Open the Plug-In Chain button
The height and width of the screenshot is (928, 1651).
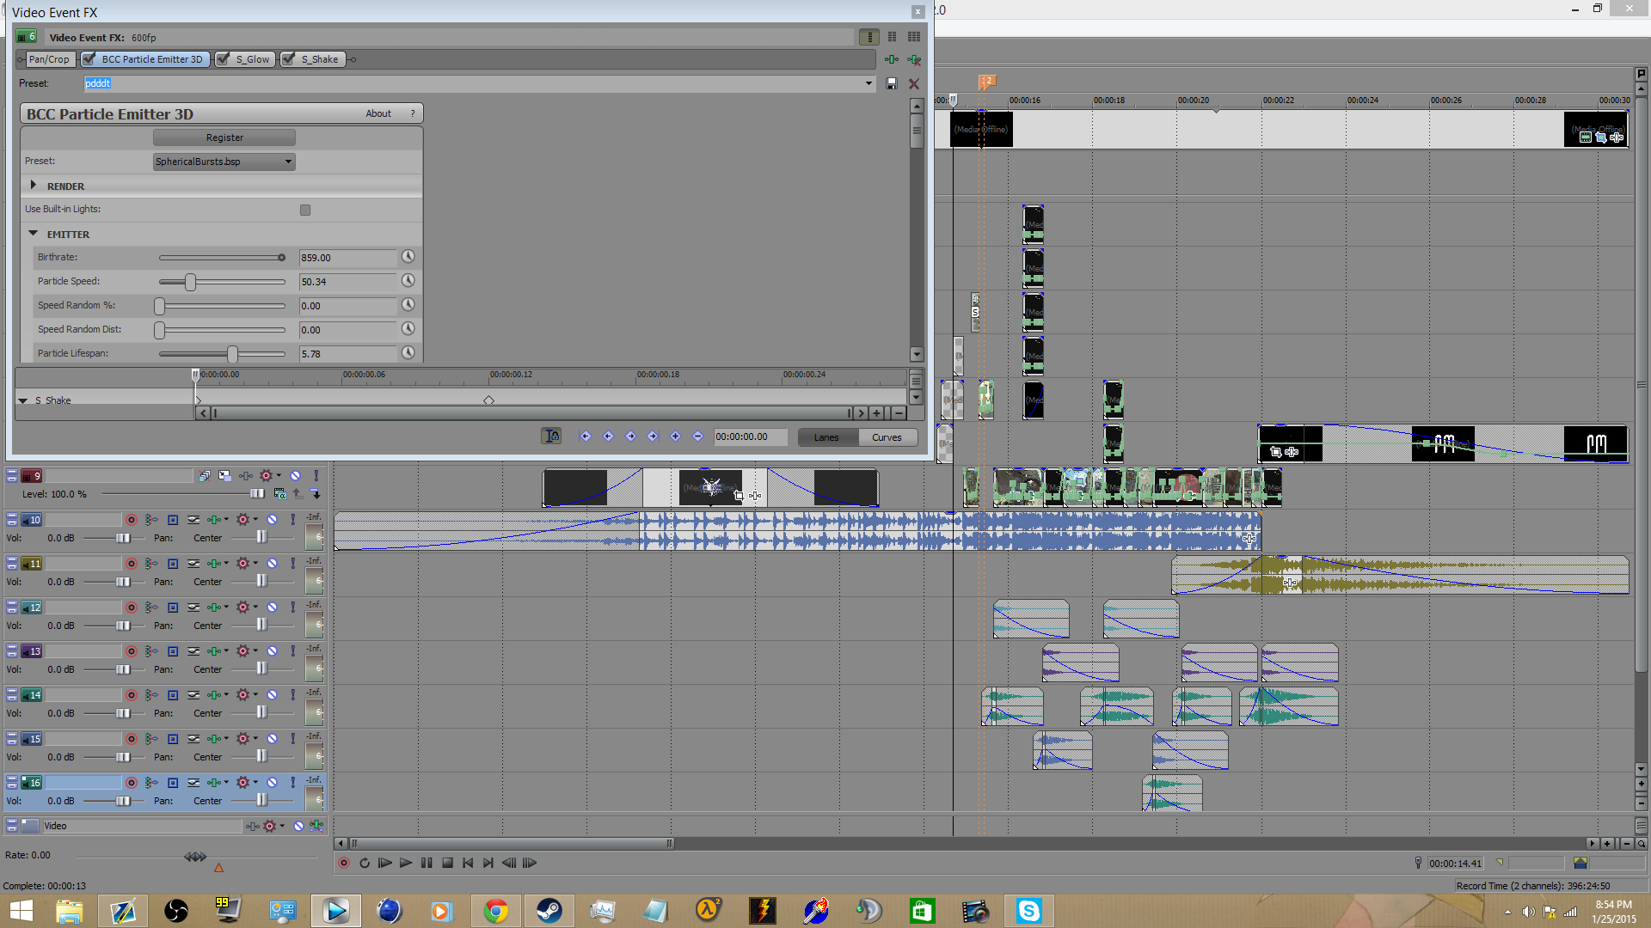(x=892, y=59)
